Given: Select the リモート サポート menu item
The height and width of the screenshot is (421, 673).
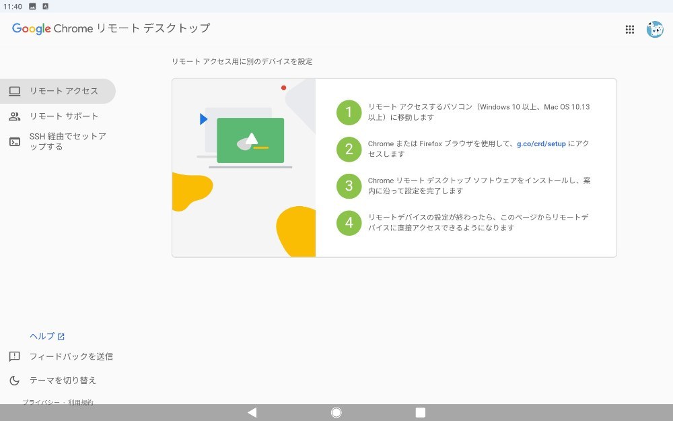Looking at the screenshot, I should pyautogui.click(x=57, y=117).
